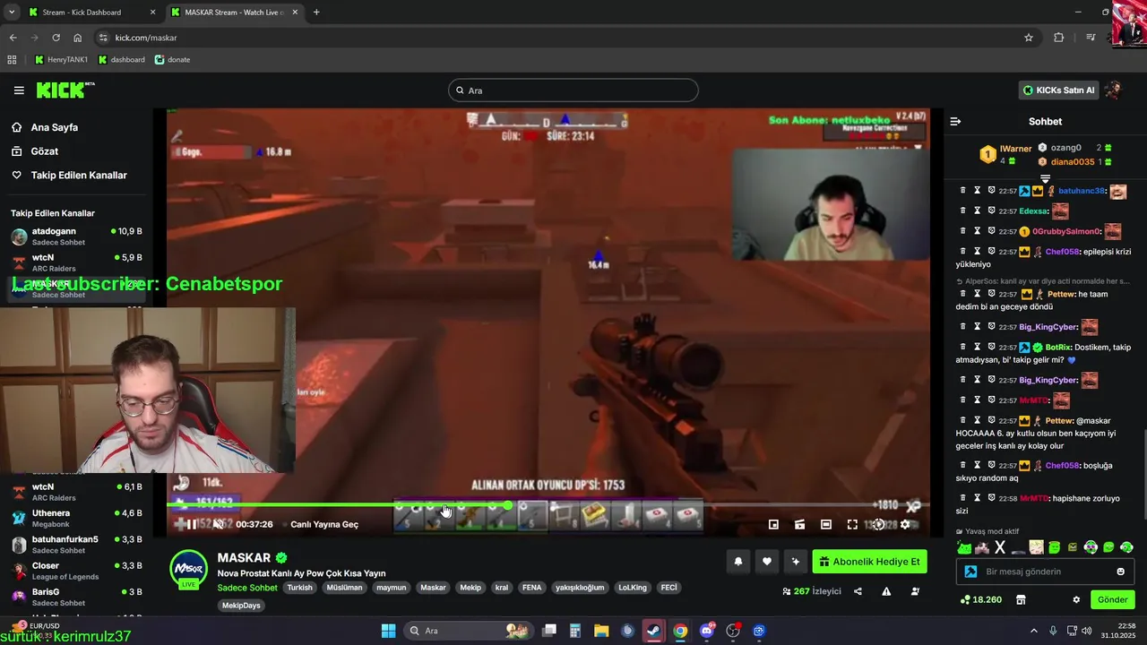Viewport: 1147px width, 645px height.
Task: Bookmark this page with the star
Action: [1029, 38]
